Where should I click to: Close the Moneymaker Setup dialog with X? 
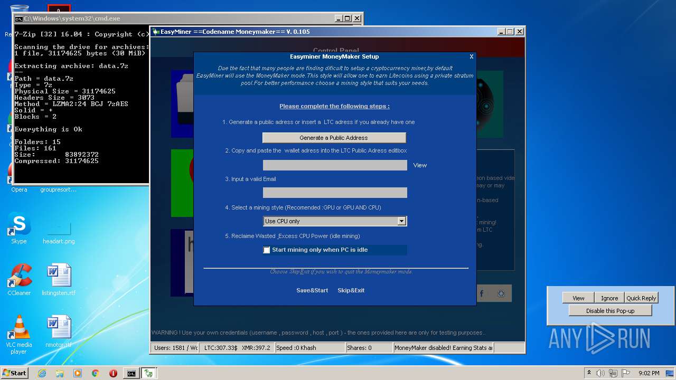point(472,56)
